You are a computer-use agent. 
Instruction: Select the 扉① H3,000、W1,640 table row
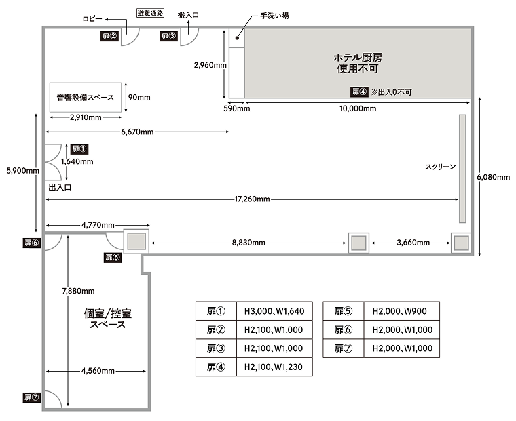point(254,311)
